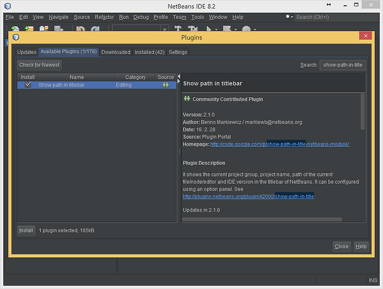Click the Undo toolbar icon
This screenshot has height=289, width=383.
point(81,29)
